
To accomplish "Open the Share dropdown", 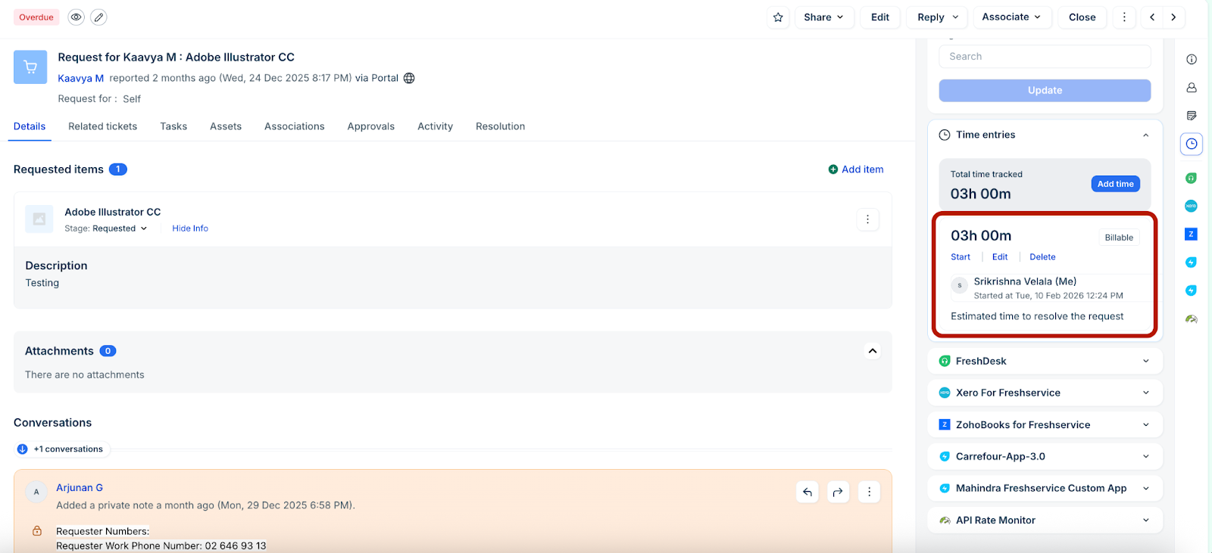I will (x=824, y=17).
